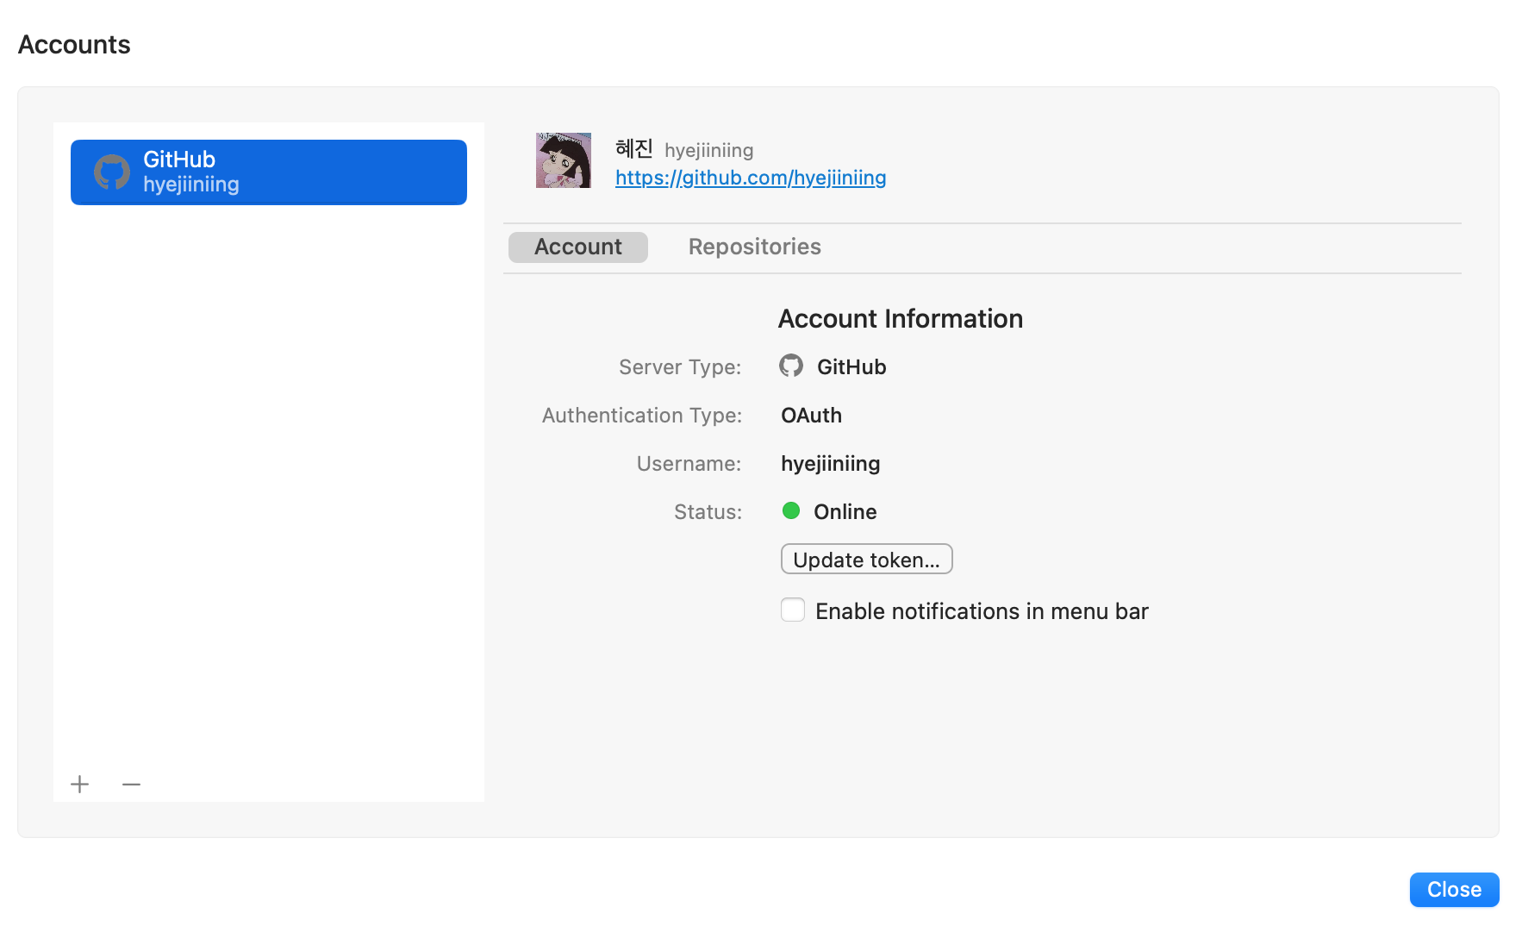
Task: Click the Accounts title
Action: [x=74, y=45]
